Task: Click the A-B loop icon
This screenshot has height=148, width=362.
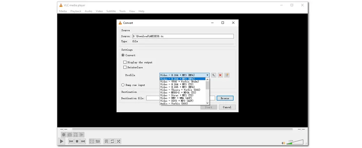Action: click(x=76, y=135)
